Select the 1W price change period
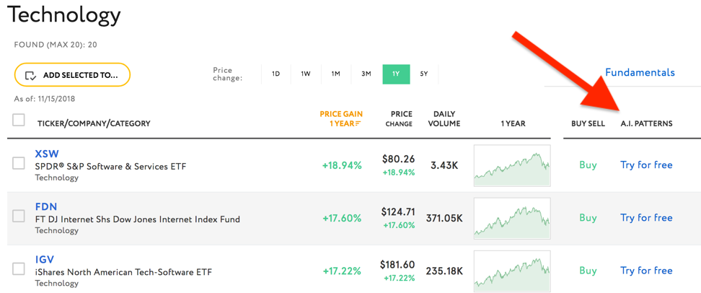The image size is (701, 293). click(x=305, y=74)
